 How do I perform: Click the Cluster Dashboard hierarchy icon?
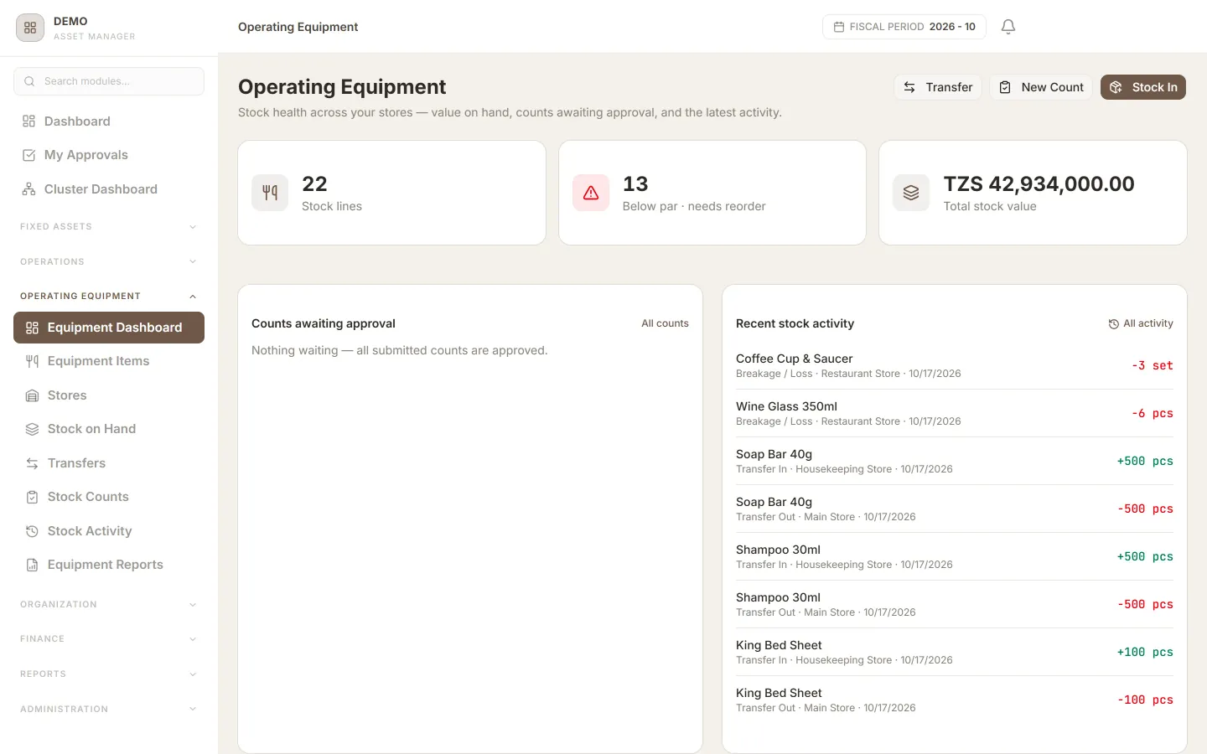(28, 189)
